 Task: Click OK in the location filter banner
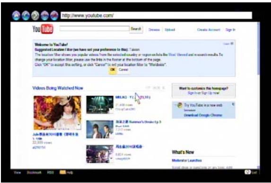tap(113, 70)
